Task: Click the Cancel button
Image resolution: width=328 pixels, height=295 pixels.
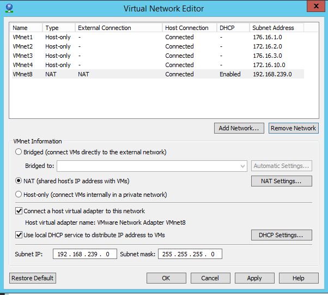Action: pos(210,278)
